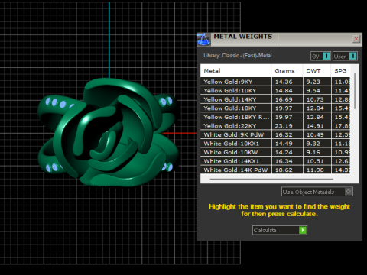Click the 14.91 DWT cell

coord(317,126)
